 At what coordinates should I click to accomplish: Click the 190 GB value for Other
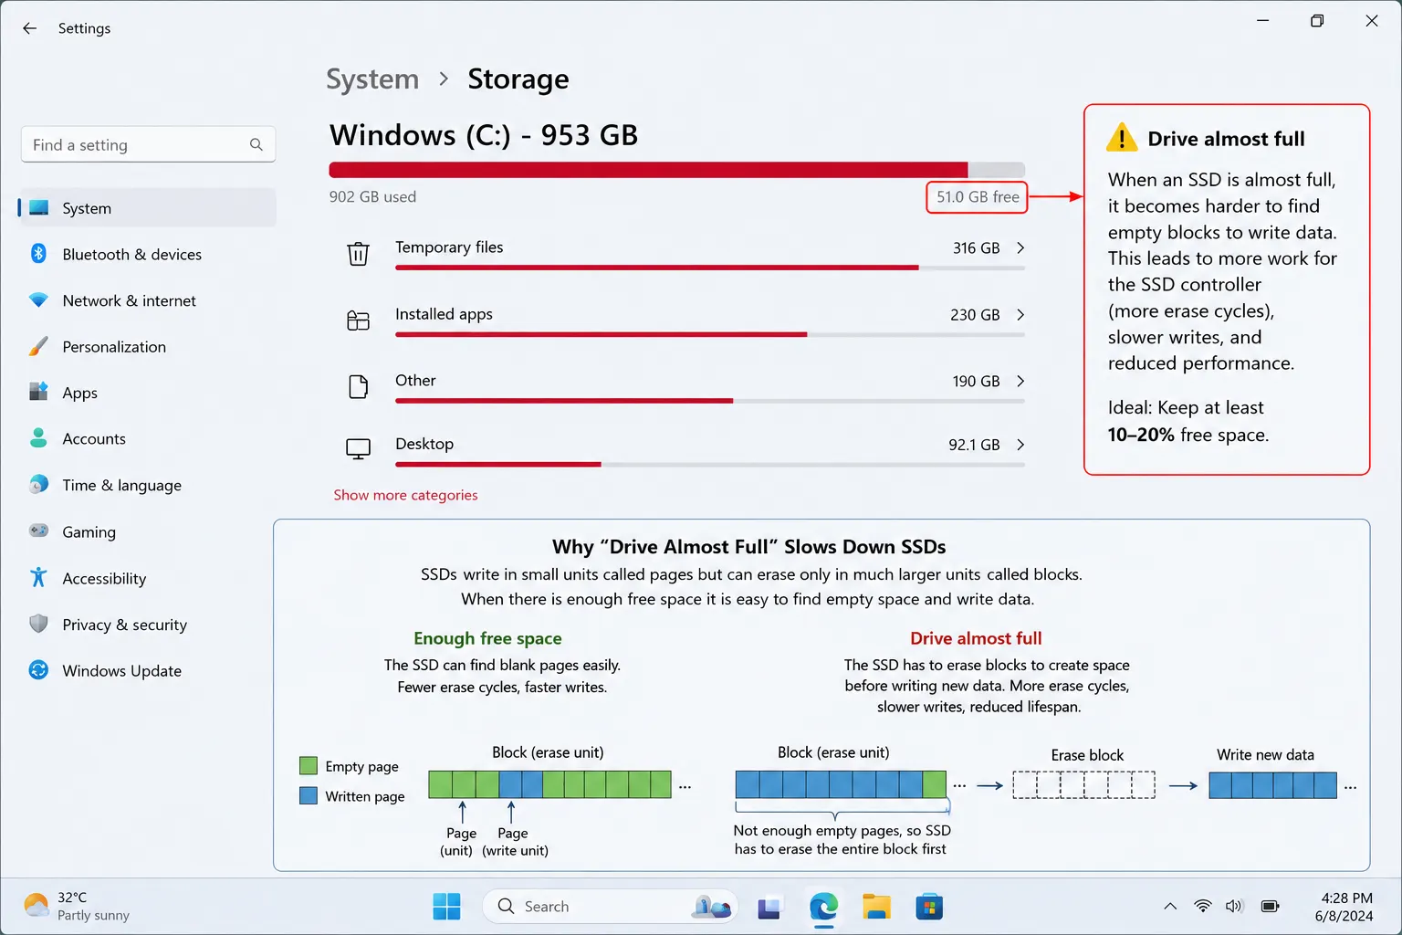[976, 381]
